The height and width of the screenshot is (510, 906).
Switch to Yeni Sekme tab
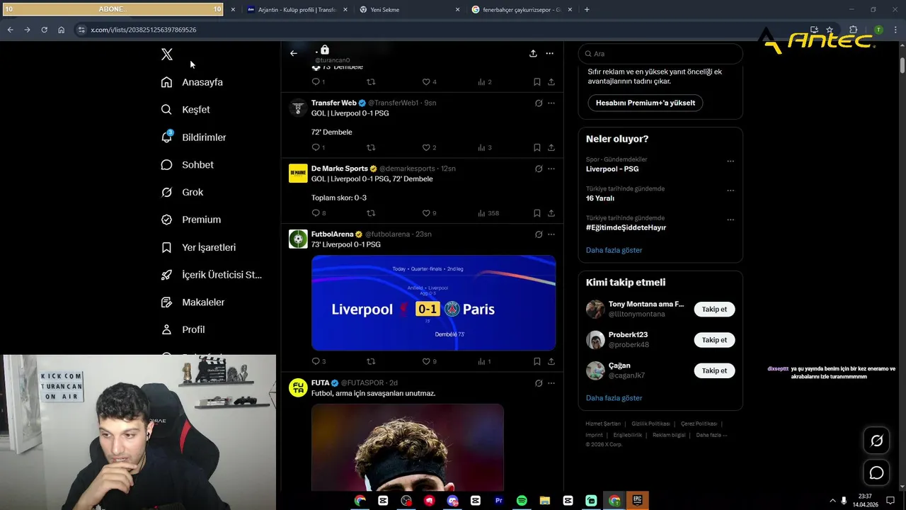[x=408, y=10]
